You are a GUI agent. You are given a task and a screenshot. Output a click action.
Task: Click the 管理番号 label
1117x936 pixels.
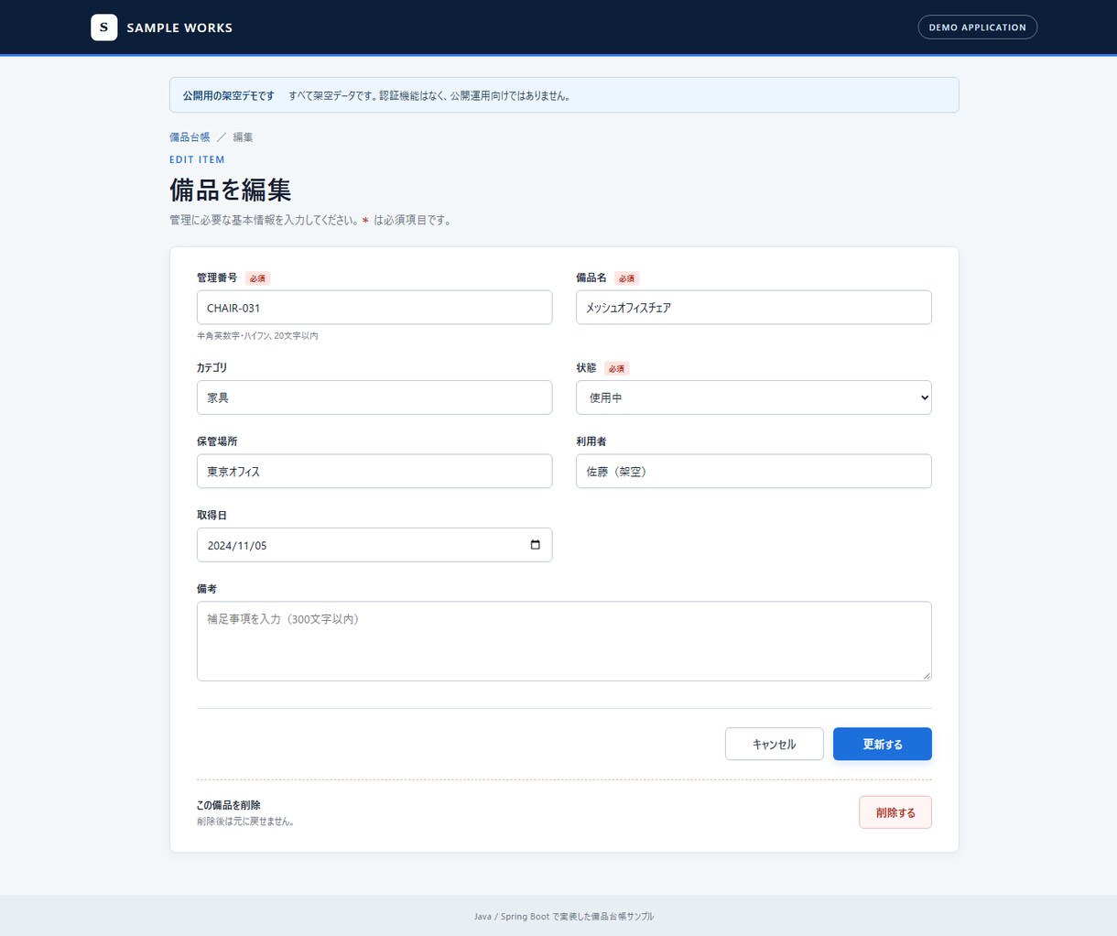tap(217, 278)
